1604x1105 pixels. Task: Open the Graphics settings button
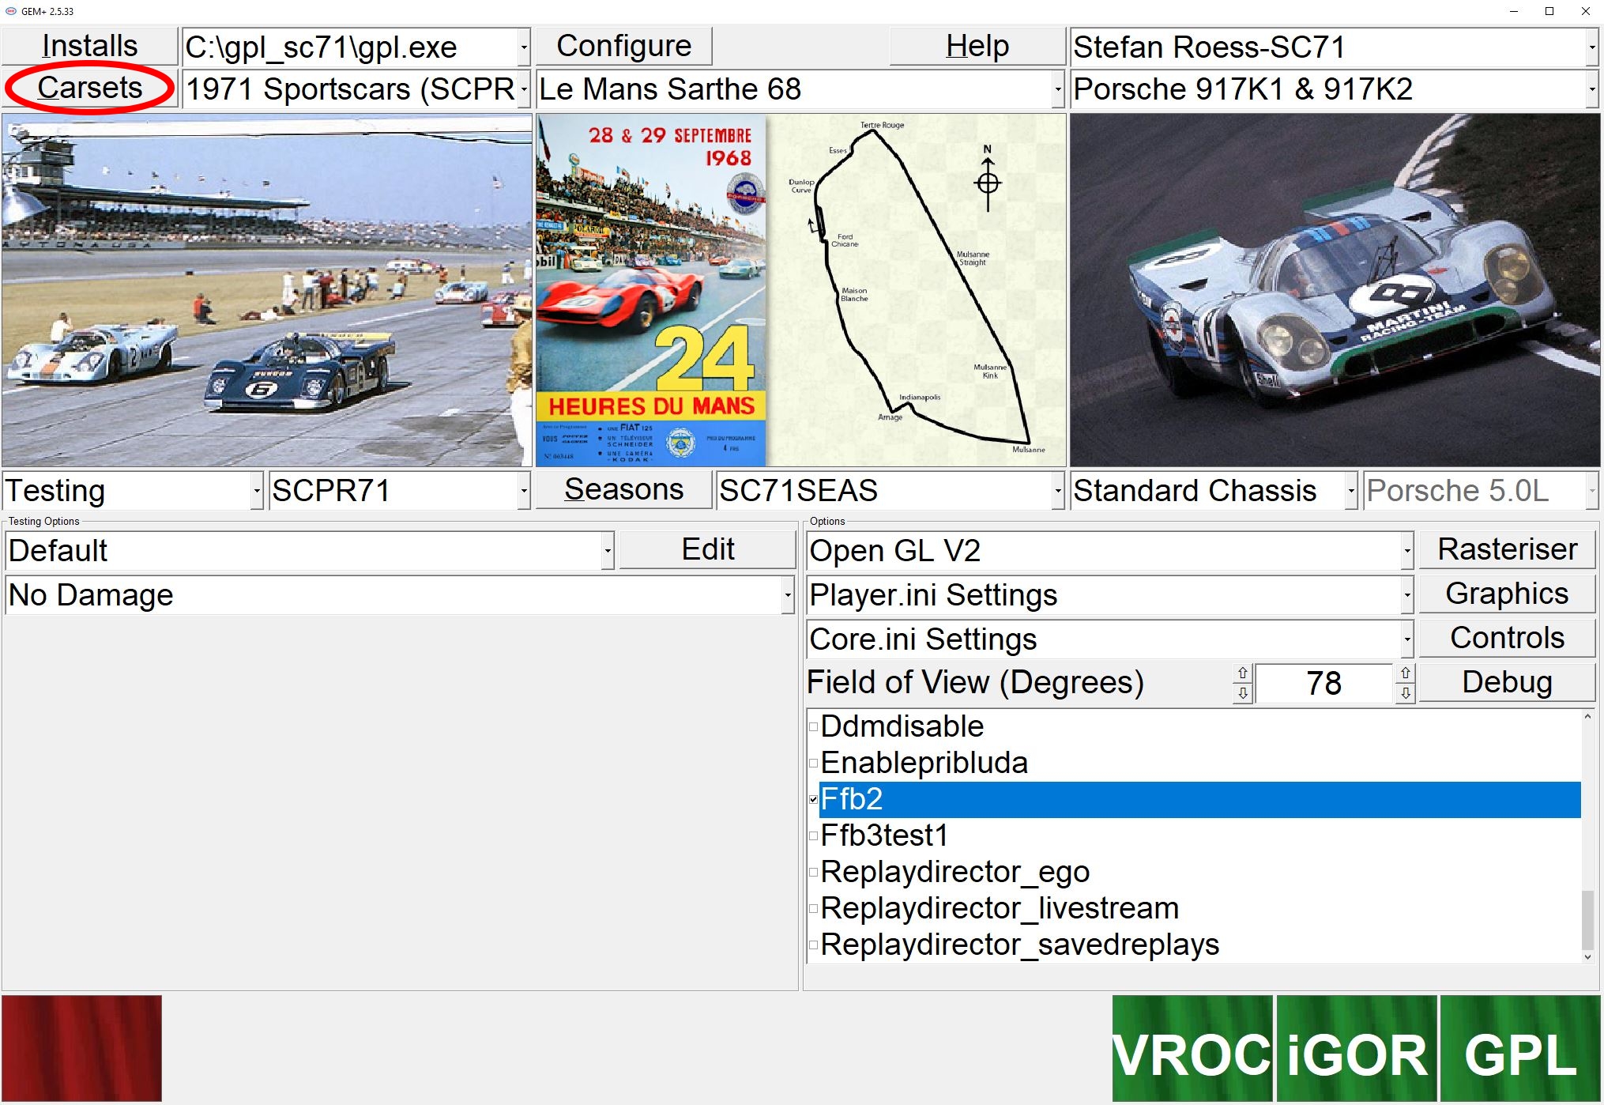(1506, 594)
